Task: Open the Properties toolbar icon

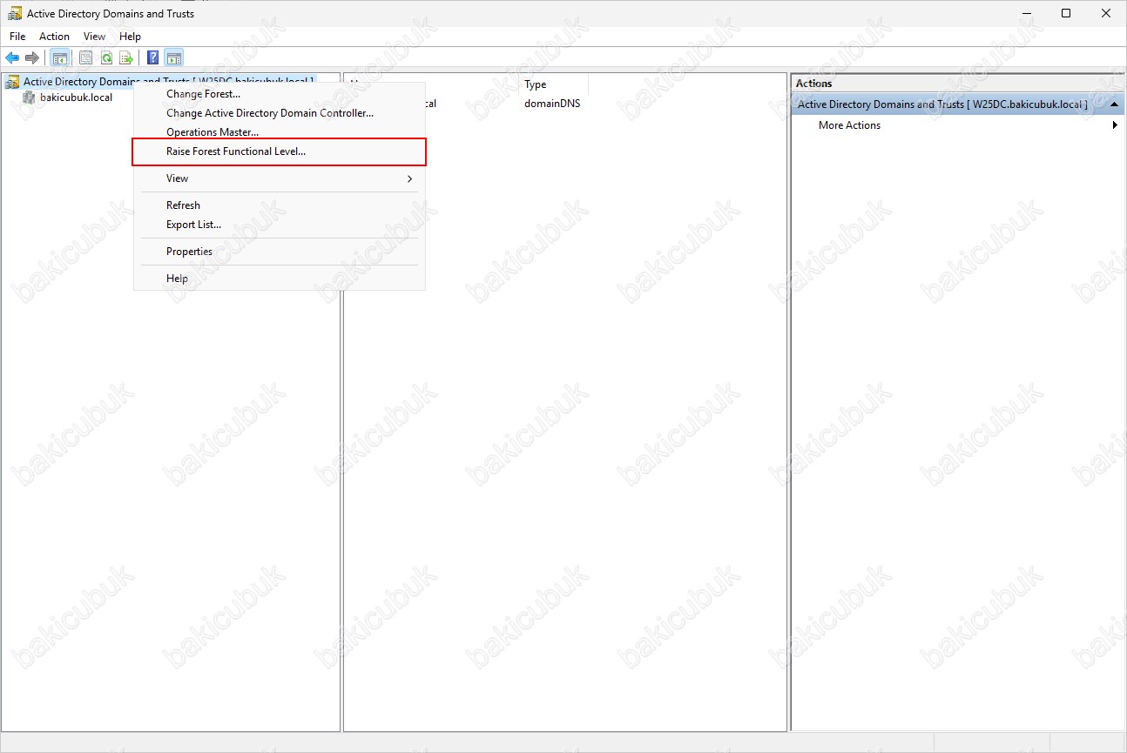Action: (x=85, y=58)
